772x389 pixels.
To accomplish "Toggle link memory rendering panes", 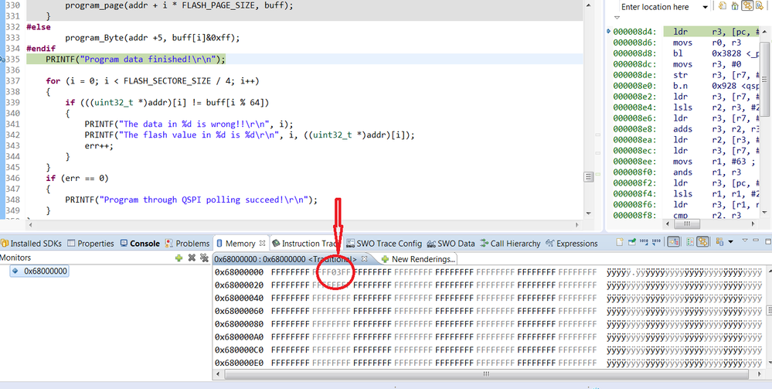I will click(x=702, y=242).
